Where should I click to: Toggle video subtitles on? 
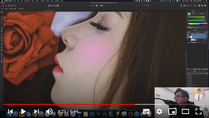146,111
